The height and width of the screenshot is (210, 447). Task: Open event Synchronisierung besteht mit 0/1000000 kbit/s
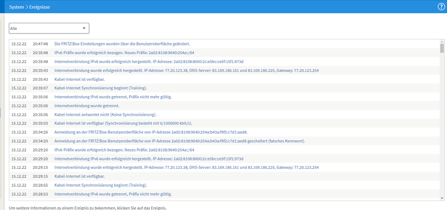[123, 123]
